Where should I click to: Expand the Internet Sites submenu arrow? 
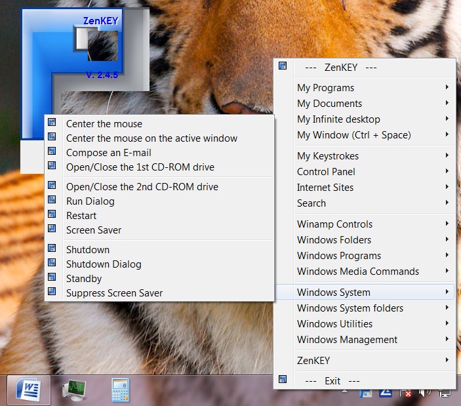click(x=447, y=187)
